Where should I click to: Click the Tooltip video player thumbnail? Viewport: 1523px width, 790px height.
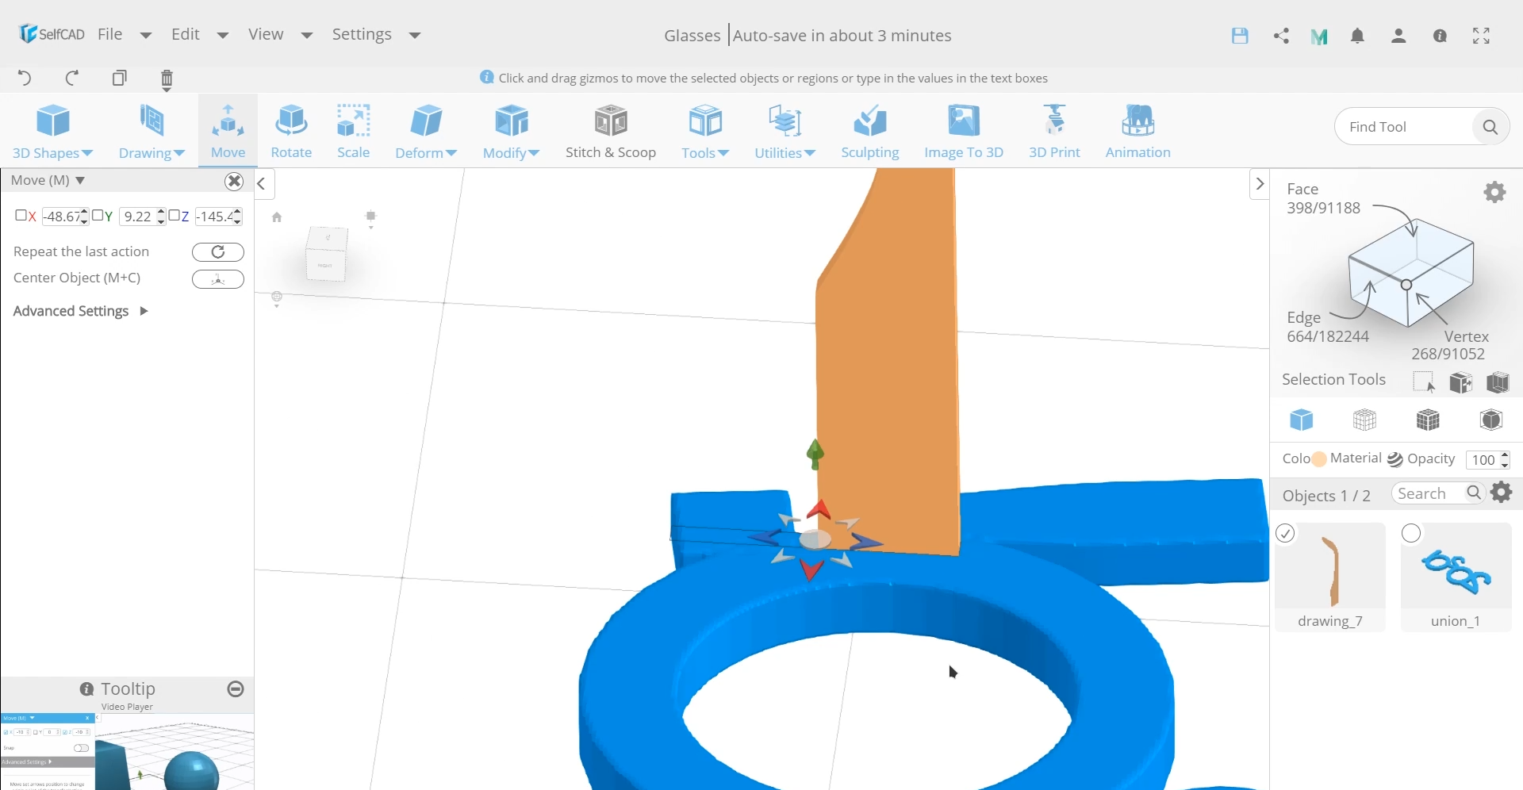coord(127,751)
